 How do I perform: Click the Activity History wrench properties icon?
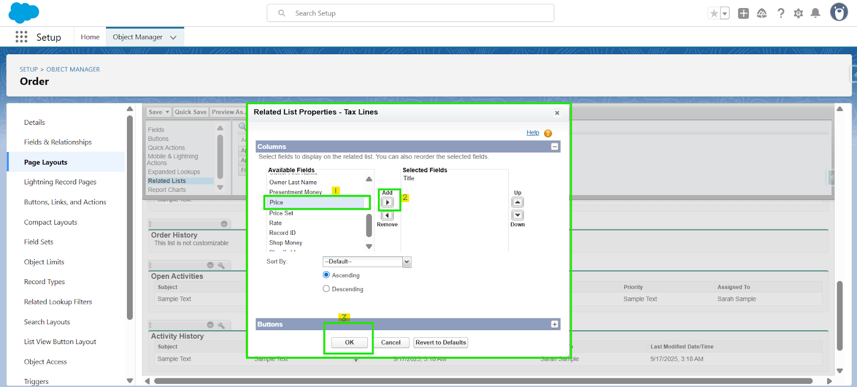221,325
